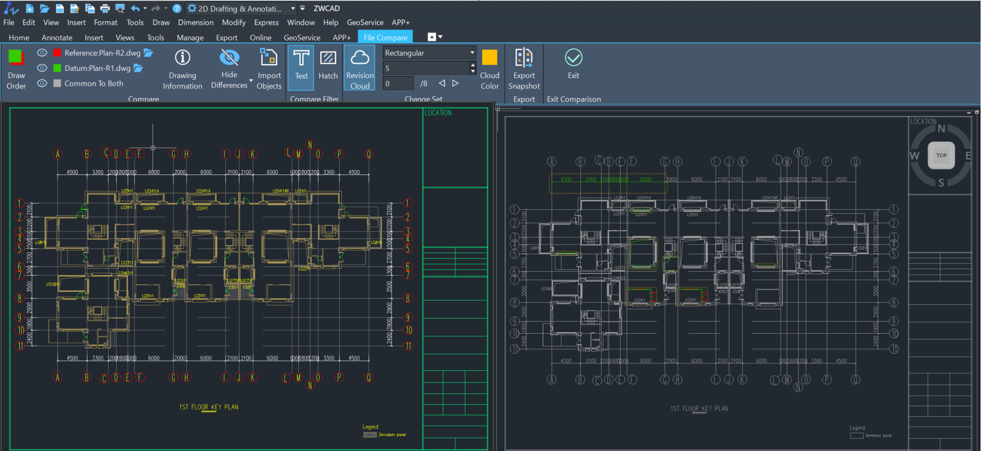The width and height of the screenshot is (981, 451).
Task: Click the change set number input field
Action: (398, 83)
